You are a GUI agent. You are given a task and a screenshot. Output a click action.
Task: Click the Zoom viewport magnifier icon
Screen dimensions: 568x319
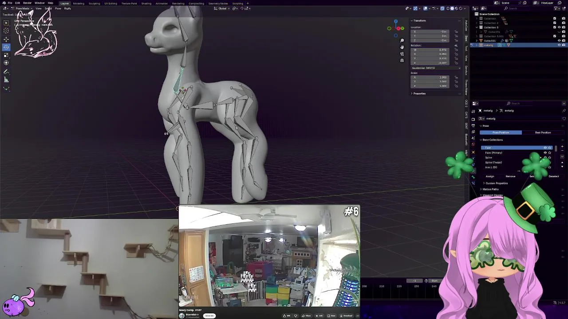(402, 40)
